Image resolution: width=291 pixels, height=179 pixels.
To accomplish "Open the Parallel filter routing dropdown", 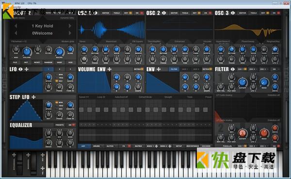I will pos(229,146).
